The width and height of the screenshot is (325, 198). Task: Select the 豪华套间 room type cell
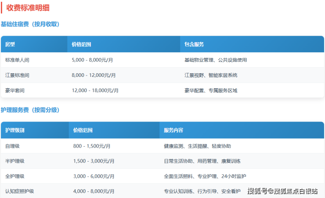[15, 90]
